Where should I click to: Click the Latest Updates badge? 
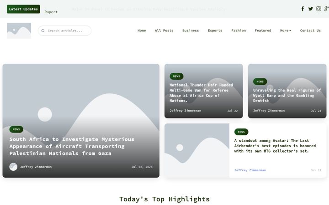pos(23,9)
